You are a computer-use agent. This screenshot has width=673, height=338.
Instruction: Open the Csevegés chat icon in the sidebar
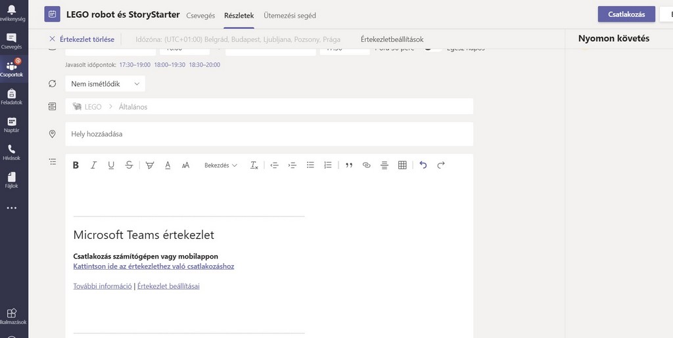tap(12, 41)
